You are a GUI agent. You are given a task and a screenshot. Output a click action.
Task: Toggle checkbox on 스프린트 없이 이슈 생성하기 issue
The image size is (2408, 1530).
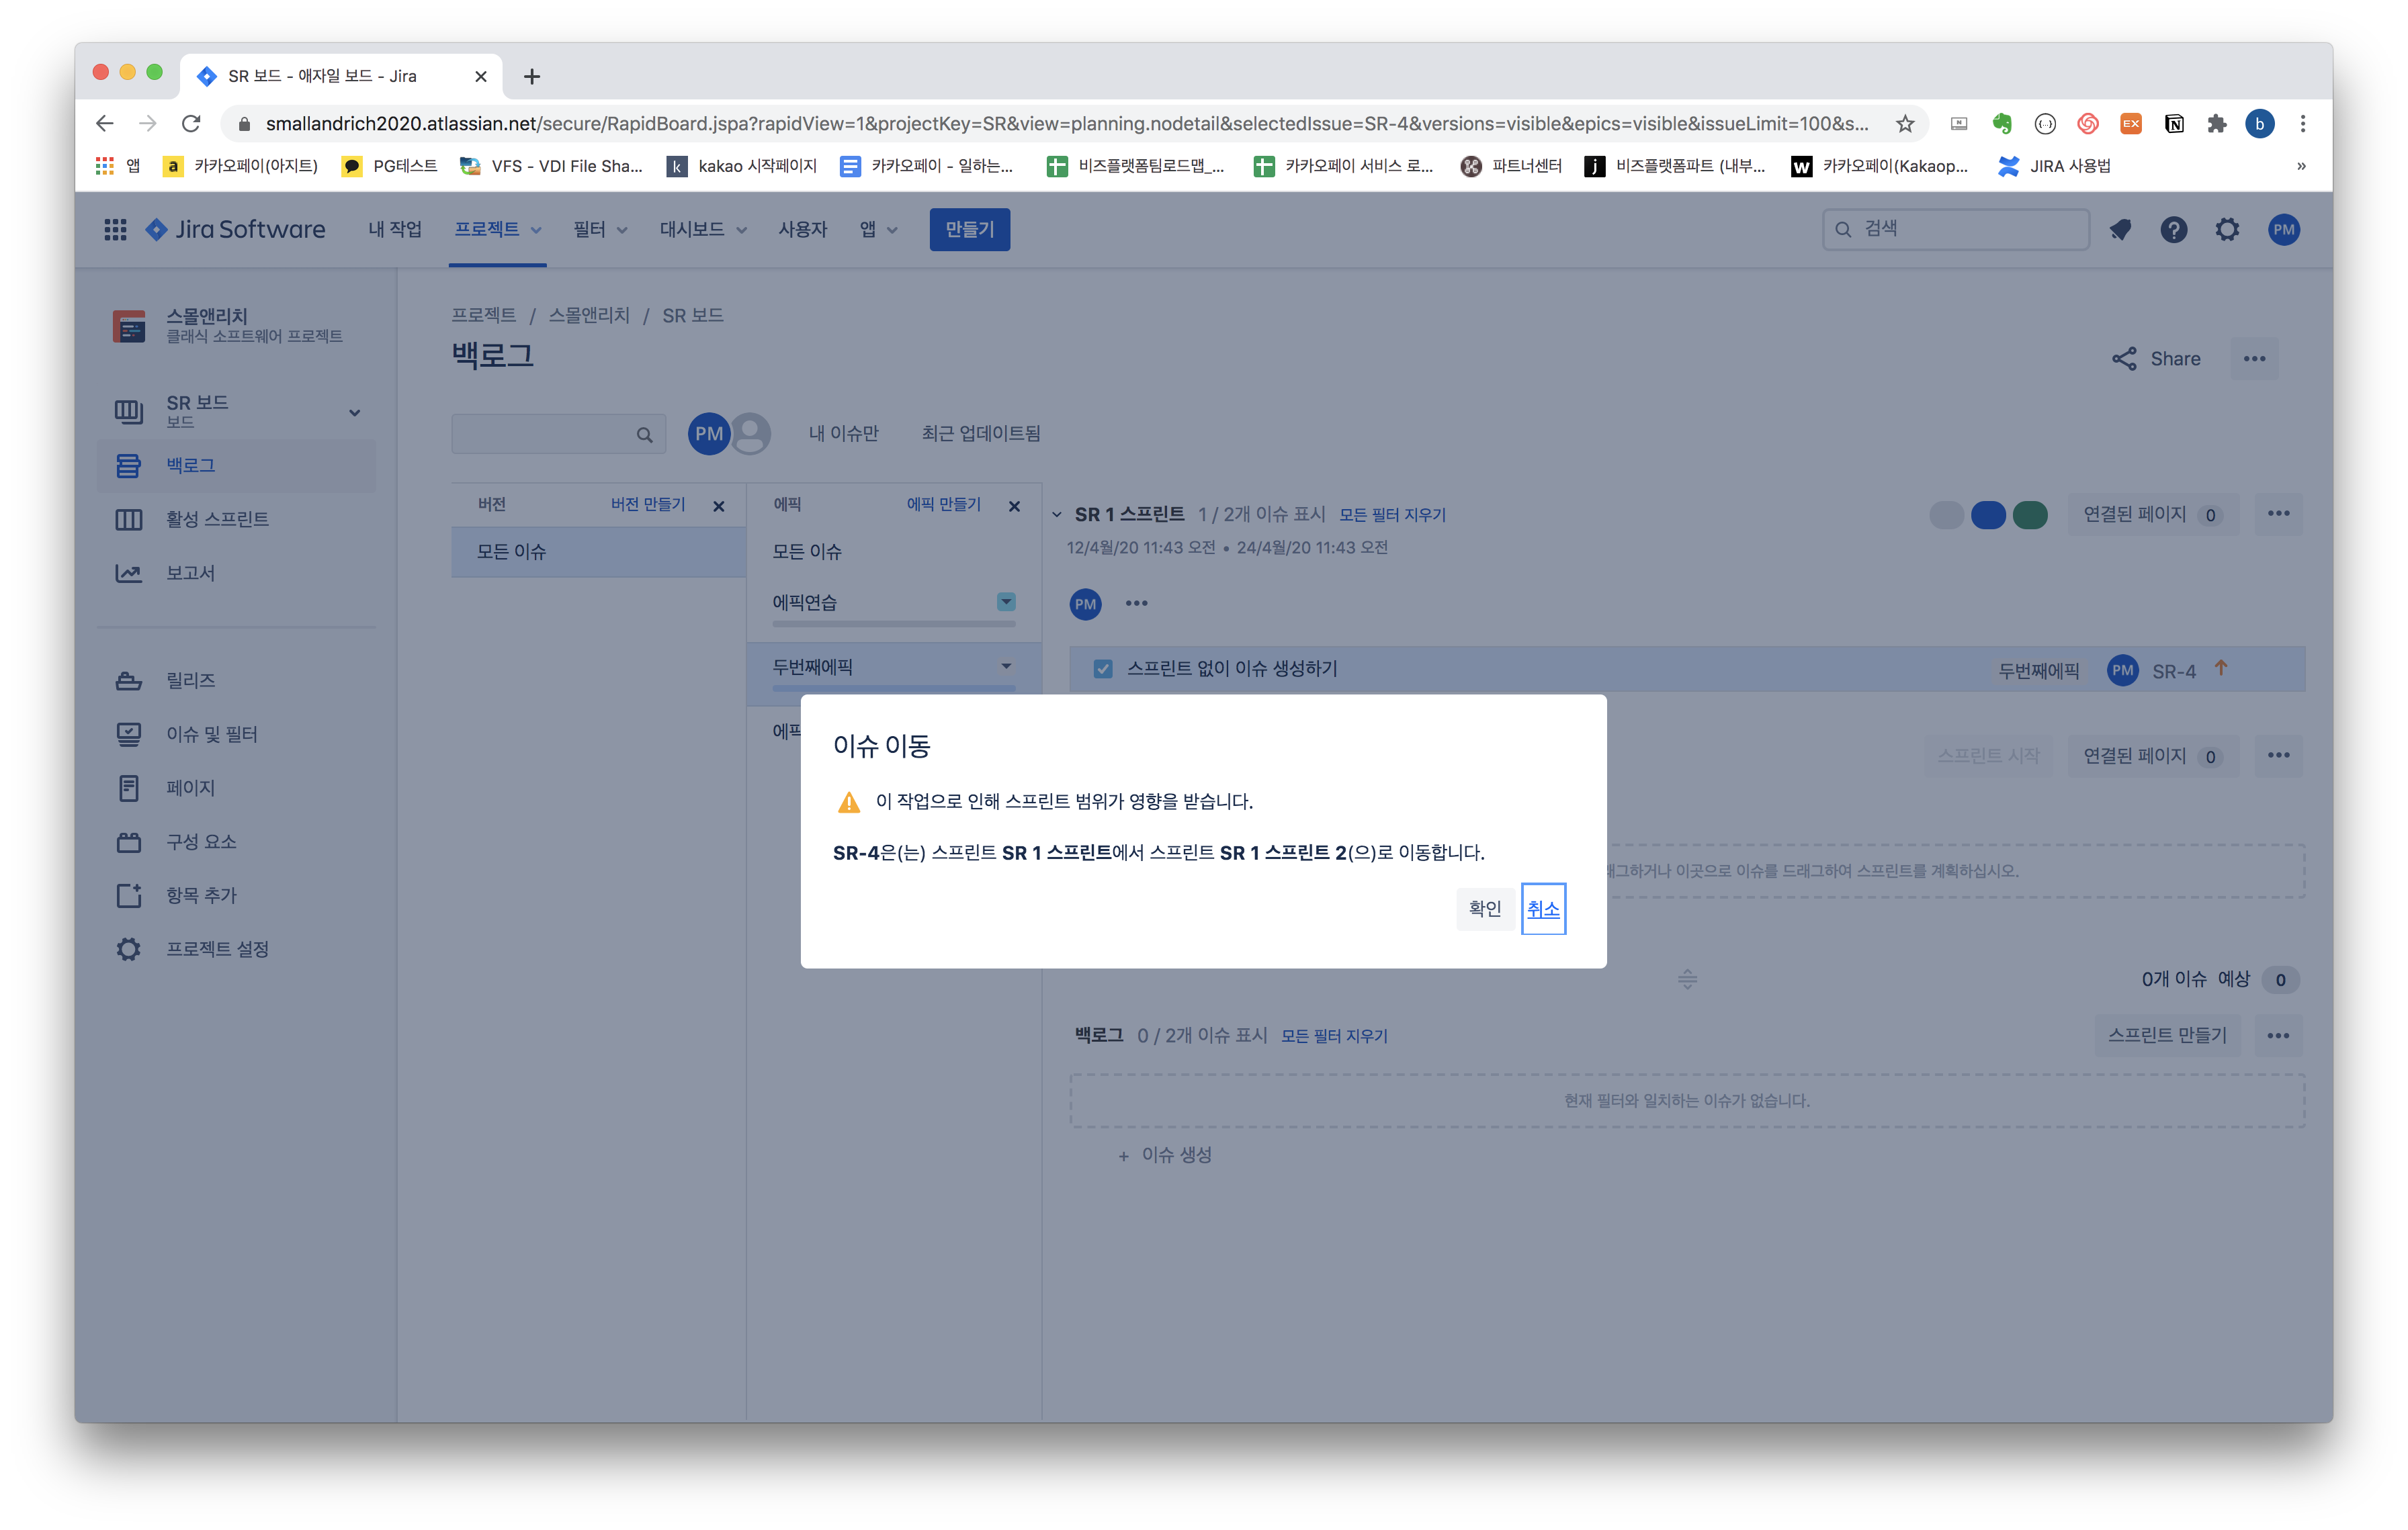tap(1103, 670)
